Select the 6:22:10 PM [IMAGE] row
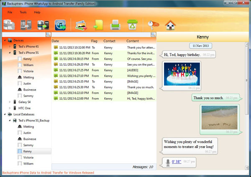 tap(105, 93)
